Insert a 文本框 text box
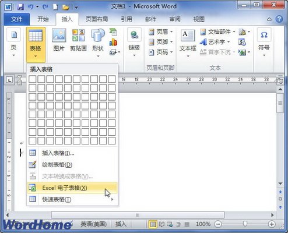The image size is (288, 233). pyautogui.click(x=188, y=43)
